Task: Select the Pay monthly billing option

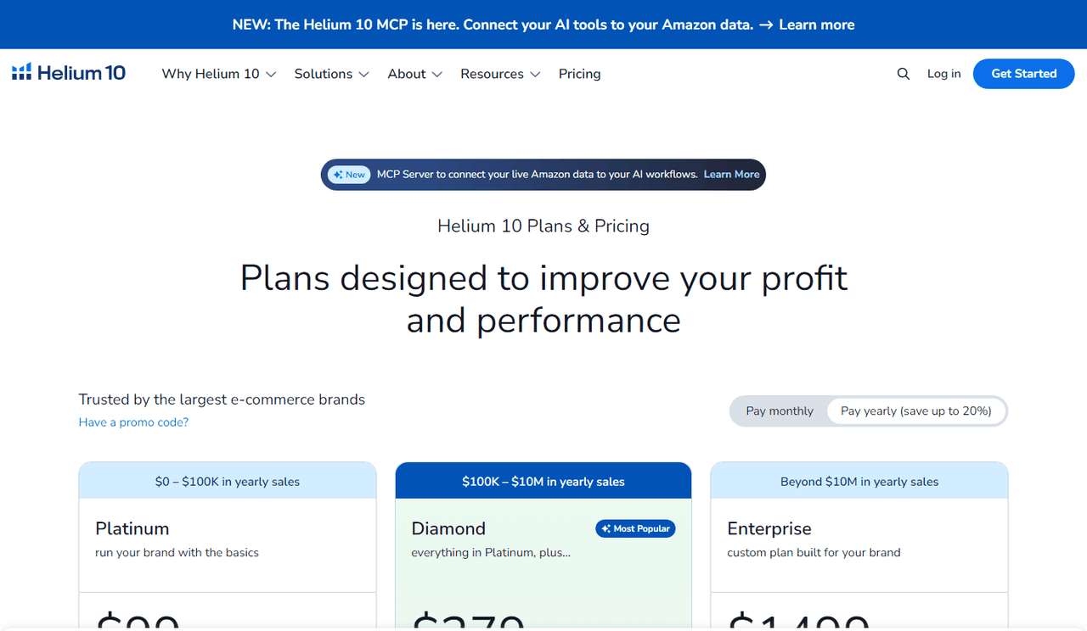Action: 780,411
